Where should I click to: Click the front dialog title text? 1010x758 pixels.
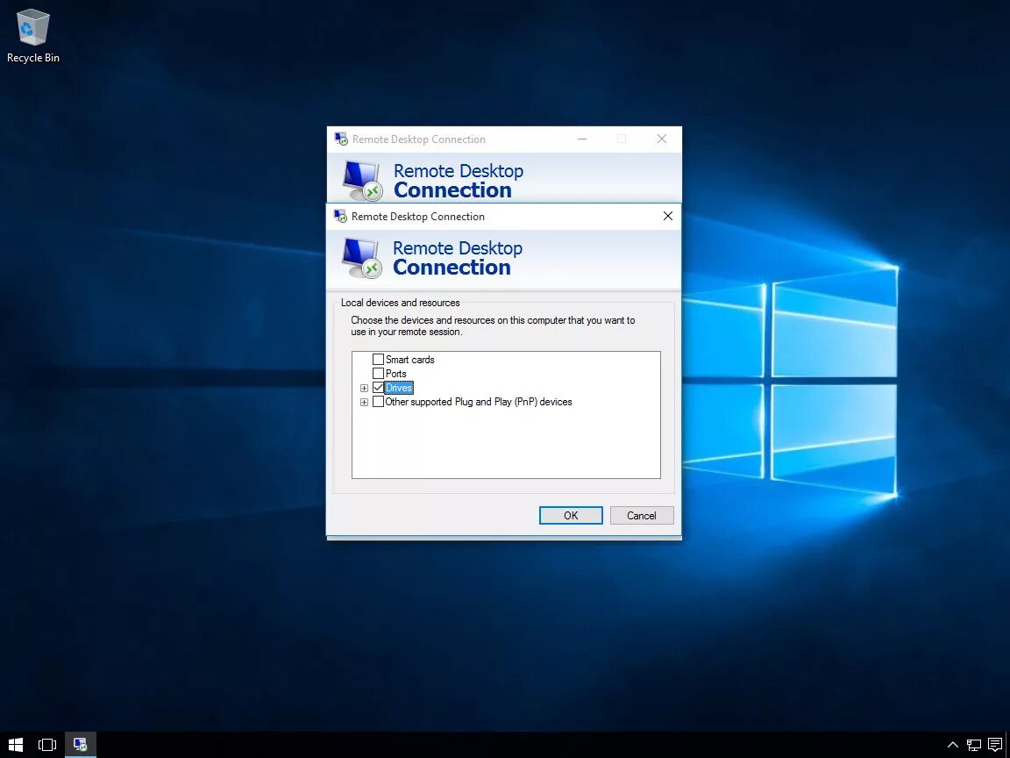click(418, 217)
